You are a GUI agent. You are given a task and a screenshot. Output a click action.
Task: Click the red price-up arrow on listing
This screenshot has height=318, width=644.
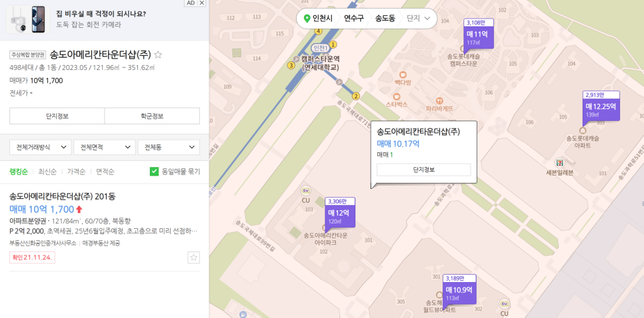pyautogui.click(x=79, y=210)
